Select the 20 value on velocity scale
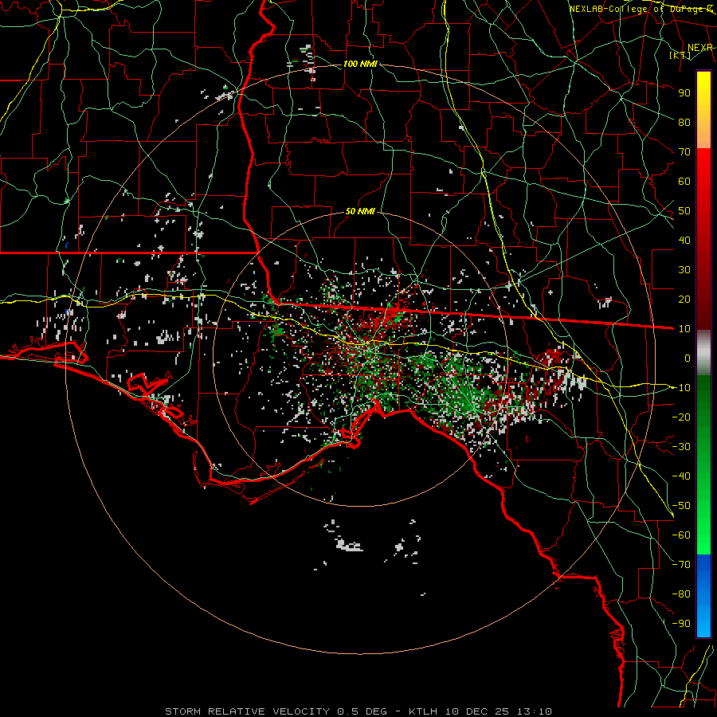 click(684, 299)
